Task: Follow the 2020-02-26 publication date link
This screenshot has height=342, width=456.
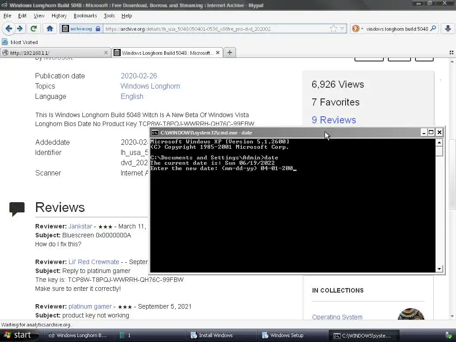Action: tap(139, 76)
